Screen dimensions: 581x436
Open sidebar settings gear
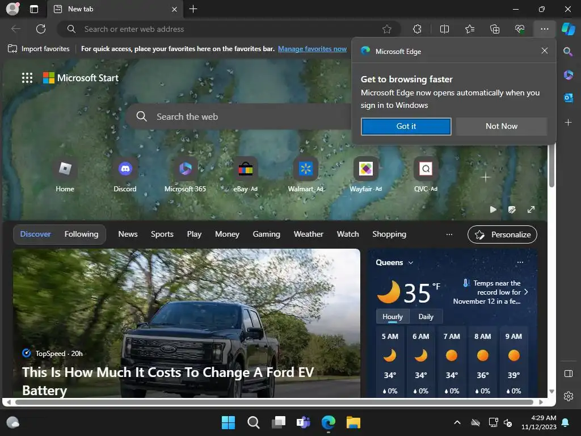pos(569,396)
